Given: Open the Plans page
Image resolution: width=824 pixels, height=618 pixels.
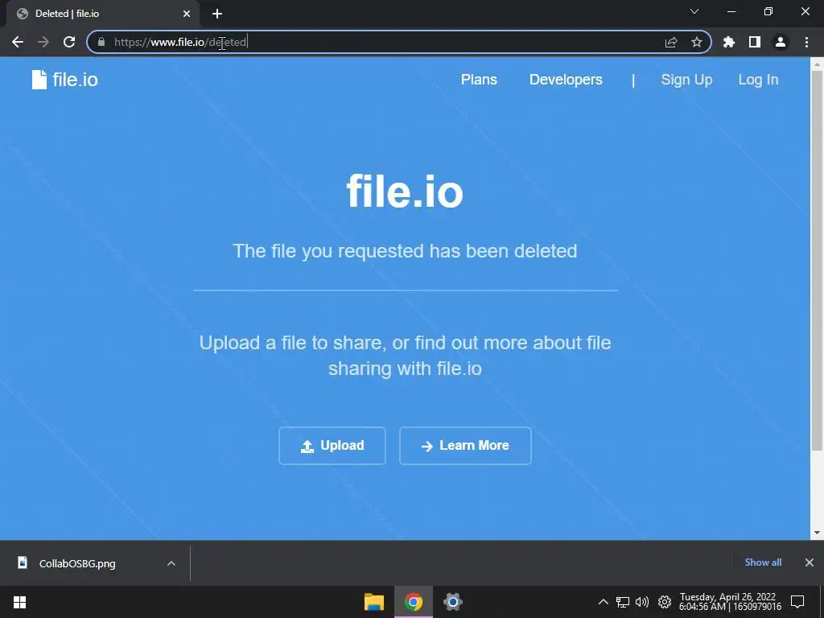Looking at the screenshot, I should tap(479, 80).
